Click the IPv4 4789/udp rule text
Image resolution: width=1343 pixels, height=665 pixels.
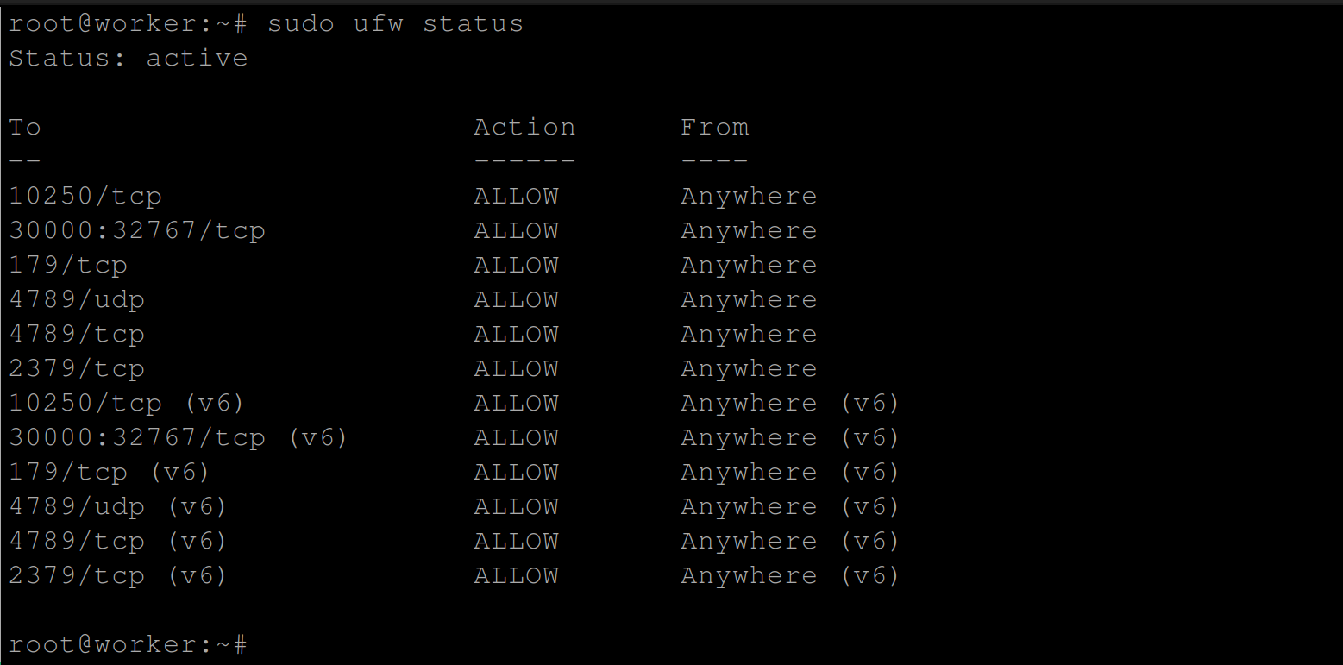click(x=76, y=299)
